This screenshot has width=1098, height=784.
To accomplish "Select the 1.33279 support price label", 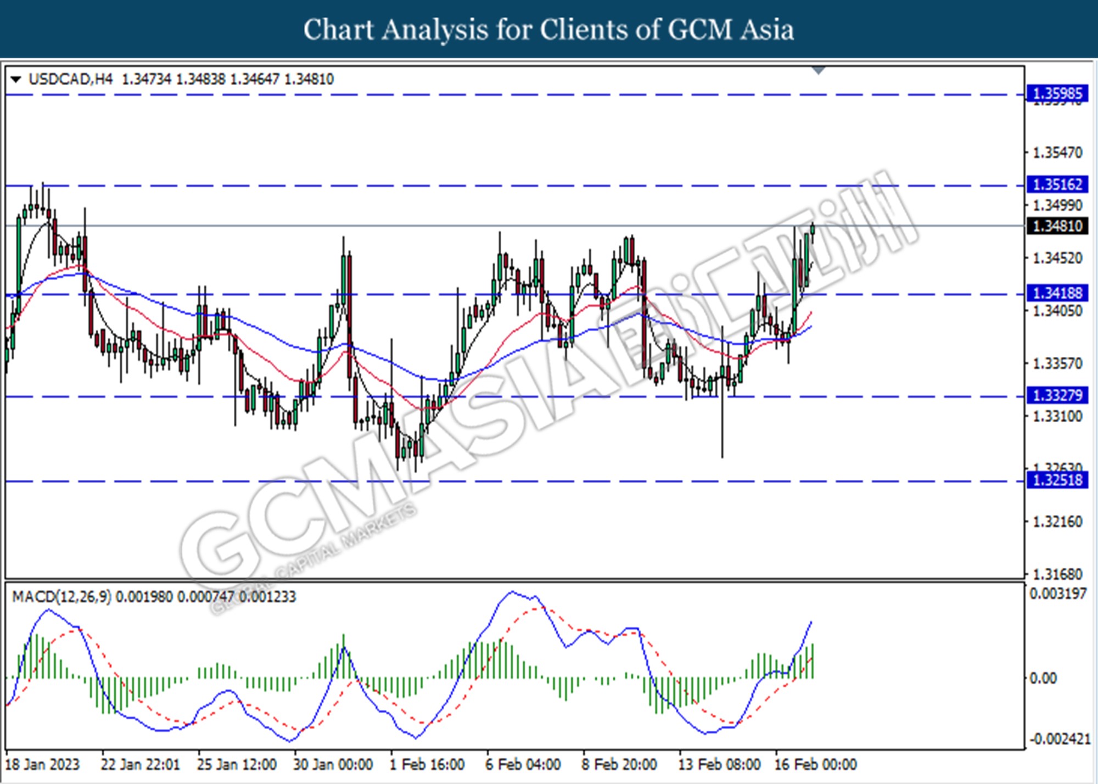I will (x=1057, y=395).
